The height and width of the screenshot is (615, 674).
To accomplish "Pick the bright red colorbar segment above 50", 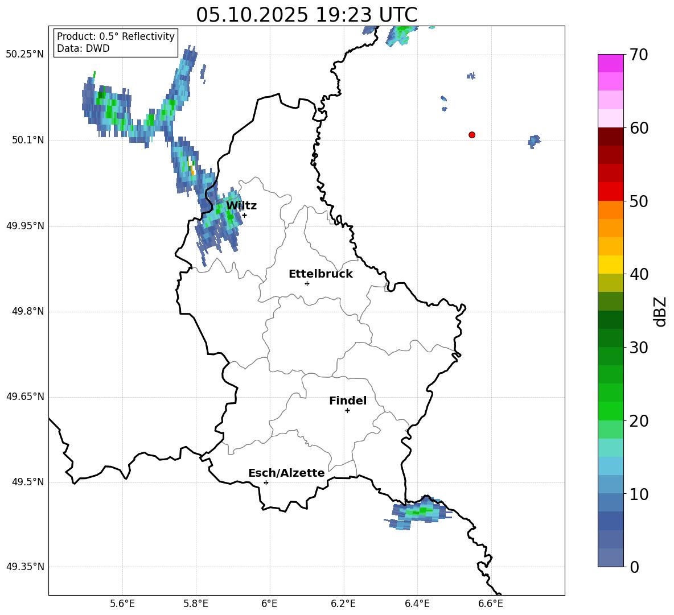I will coord(610,191).
